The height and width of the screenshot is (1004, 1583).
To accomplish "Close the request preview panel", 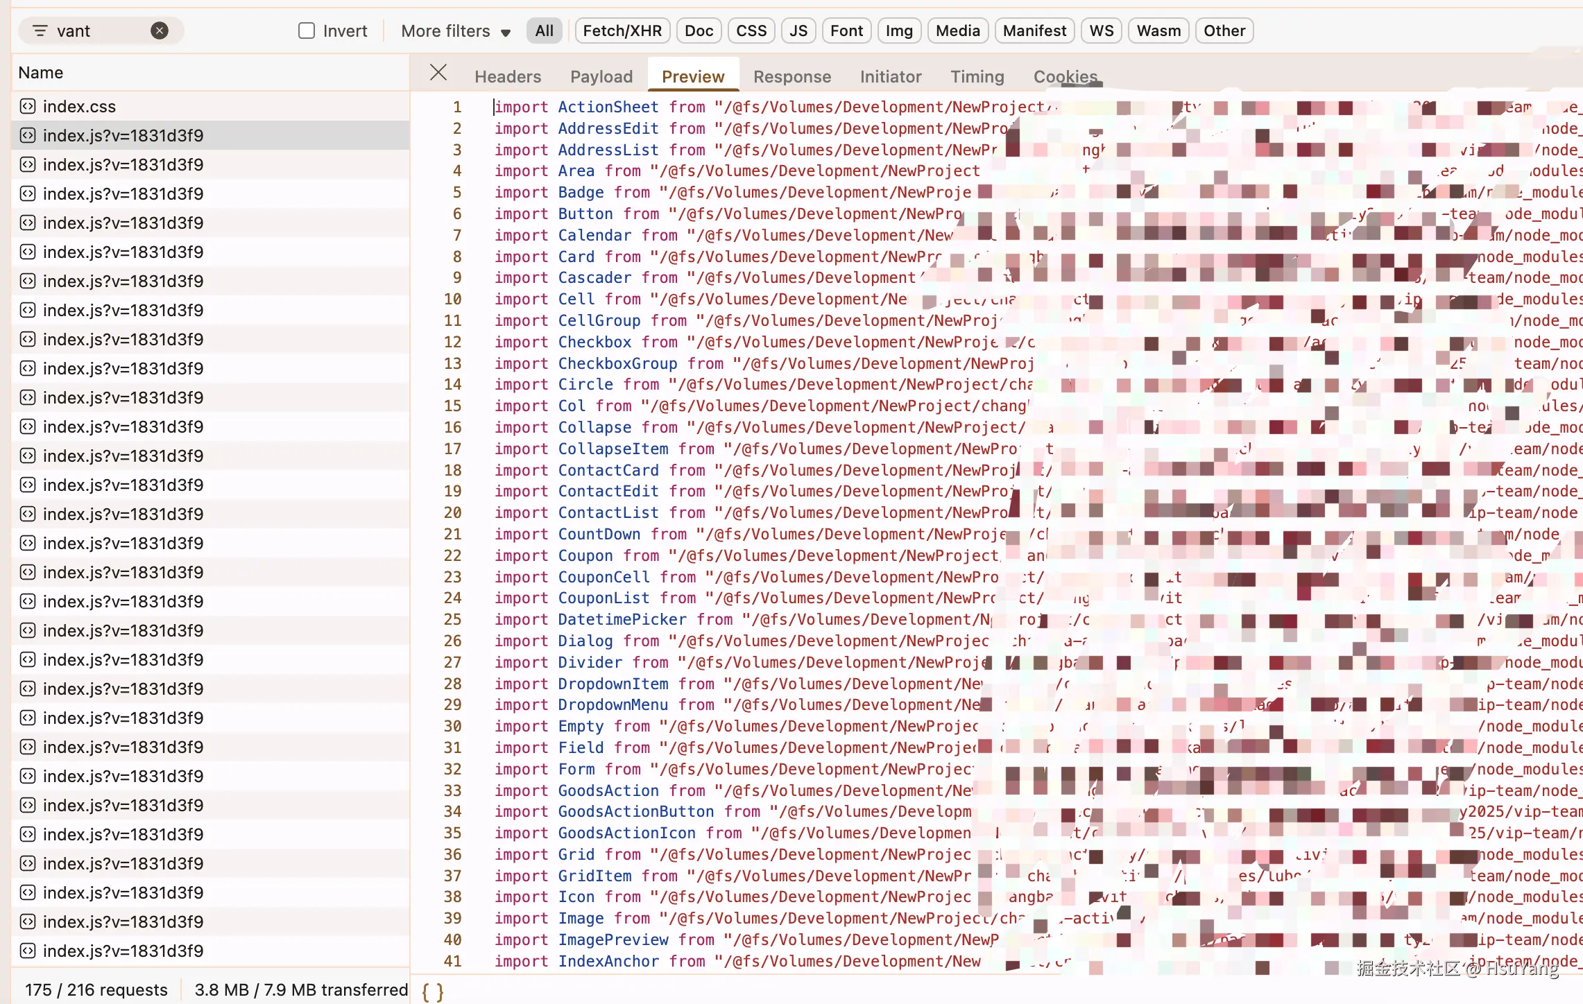I will click(x=438, y=73).
